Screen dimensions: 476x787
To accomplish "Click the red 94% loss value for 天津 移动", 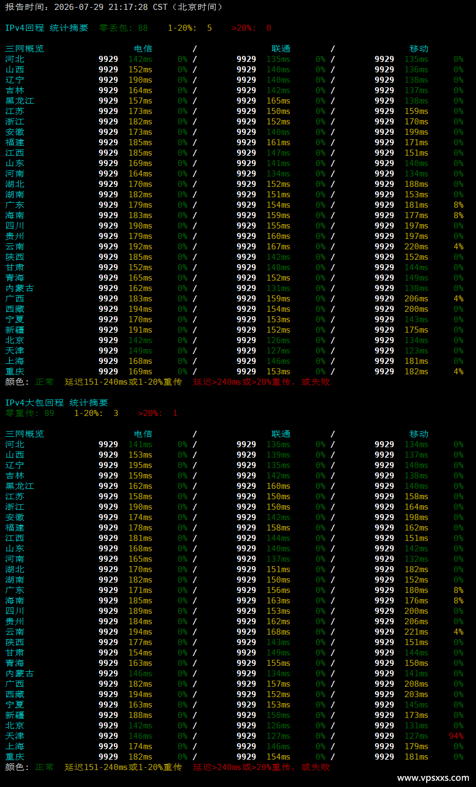I will pyautogui.click(x=456, y=736).
